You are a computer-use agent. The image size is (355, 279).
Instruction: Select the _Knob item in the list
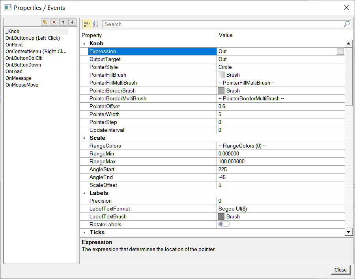click(36, 31)
